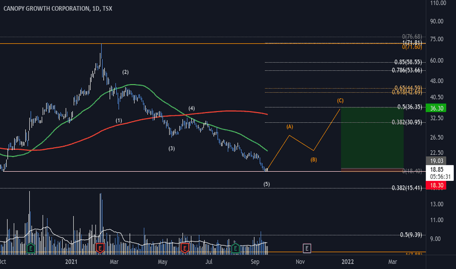
Task: Click the red earnings marker before Jul
Action: point(184,248)
